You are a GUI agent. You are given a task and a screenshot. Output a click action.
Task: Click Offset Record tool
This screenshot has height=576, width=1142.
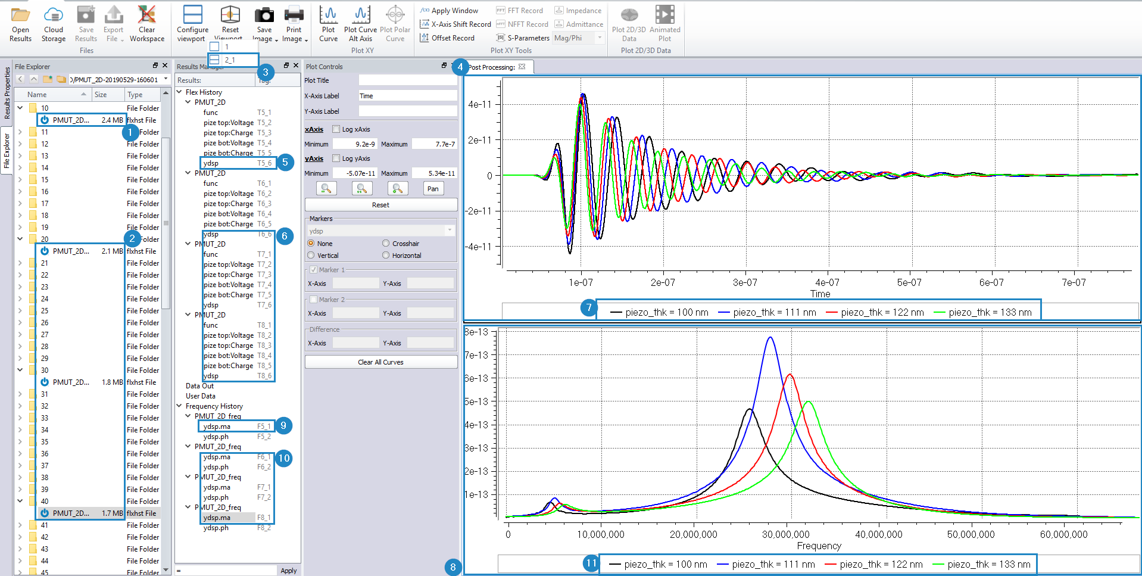coord(447,38)
